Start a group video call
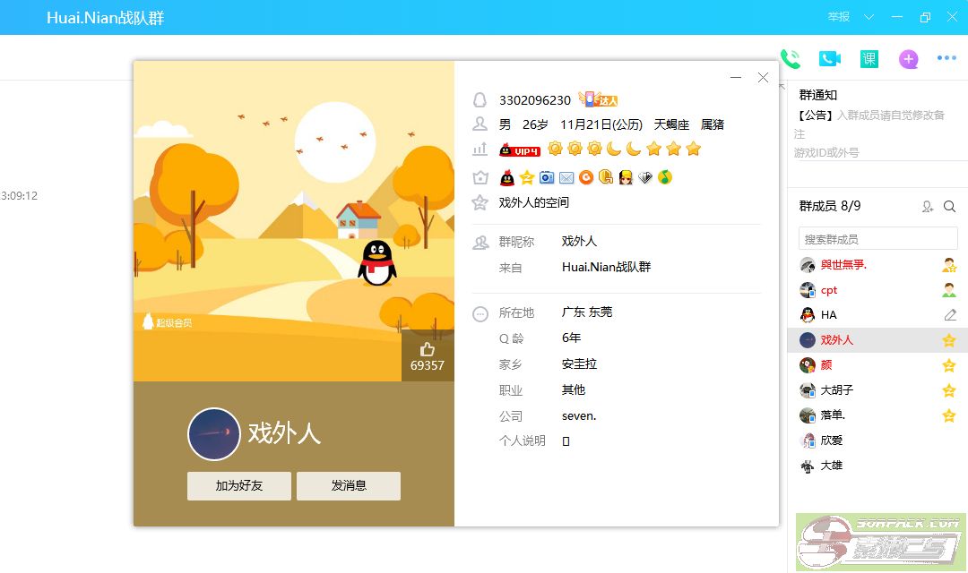The height and width of the screenshot is (573, 968). [830, 58]
